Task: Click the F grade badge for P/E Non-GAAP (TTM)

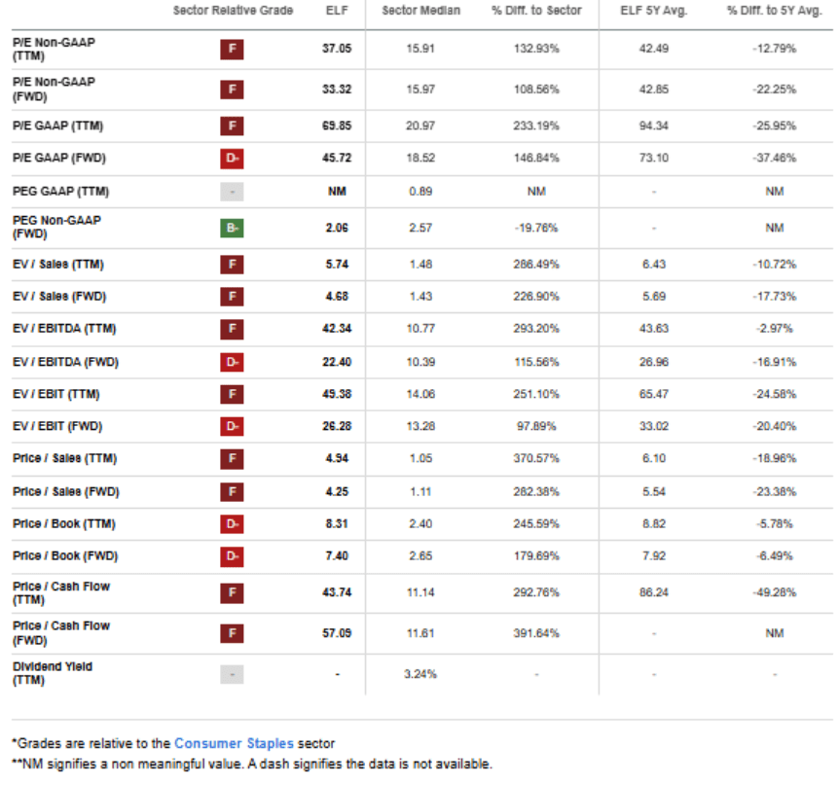Action: (232, 49)
